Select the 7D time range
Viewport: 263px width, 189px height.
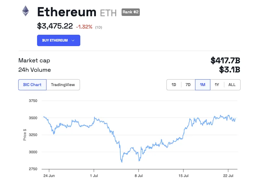click(x=188, y=85)
